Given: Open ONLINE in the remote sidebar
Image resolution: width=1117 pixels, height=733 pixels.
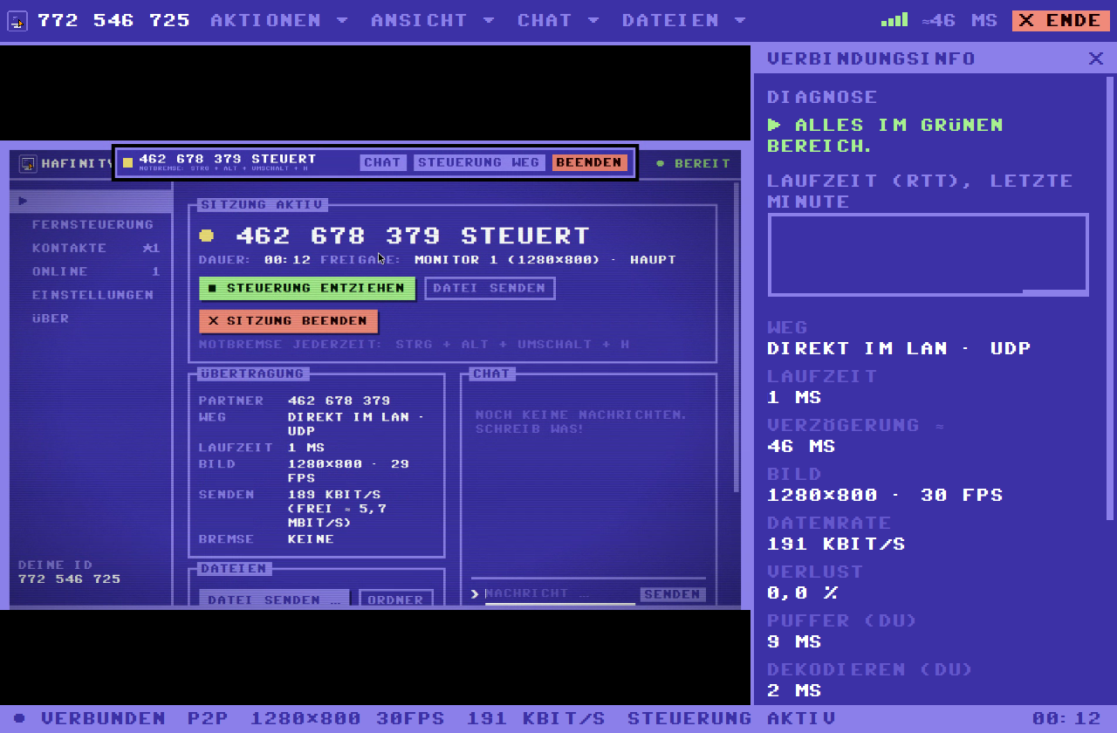Looking at the screenshot, I should click(x=91, y=271).
